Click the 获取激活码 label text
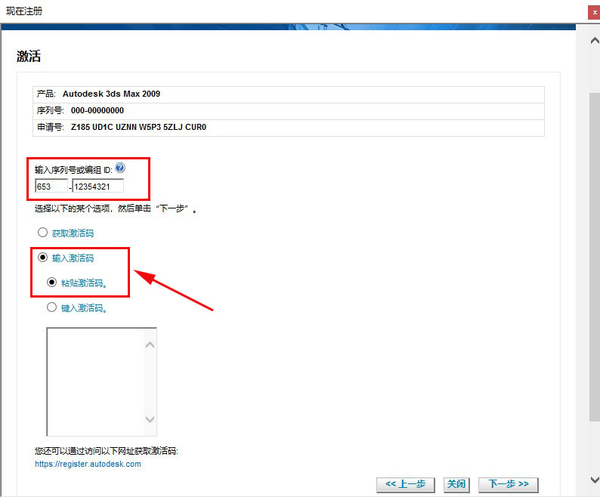Viewport: 600px width, 497px height. click(x=73, y=233)
